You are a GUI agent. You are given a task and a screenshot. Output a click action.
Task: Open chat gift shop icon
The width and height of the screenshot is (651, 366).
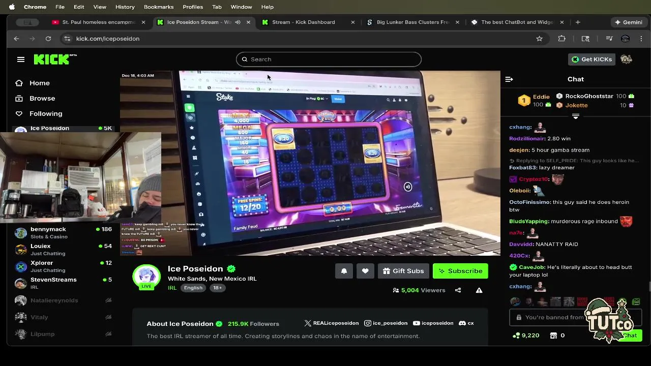pyautogui.click(x=554, y=335)
